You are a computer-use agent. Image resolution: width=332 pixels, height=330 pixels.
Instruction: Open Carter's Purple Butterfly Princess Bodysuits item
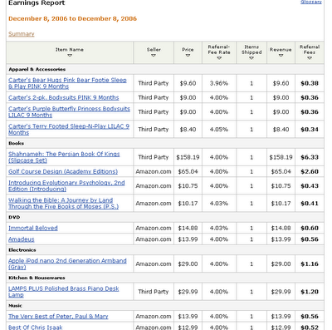point(69,112)
